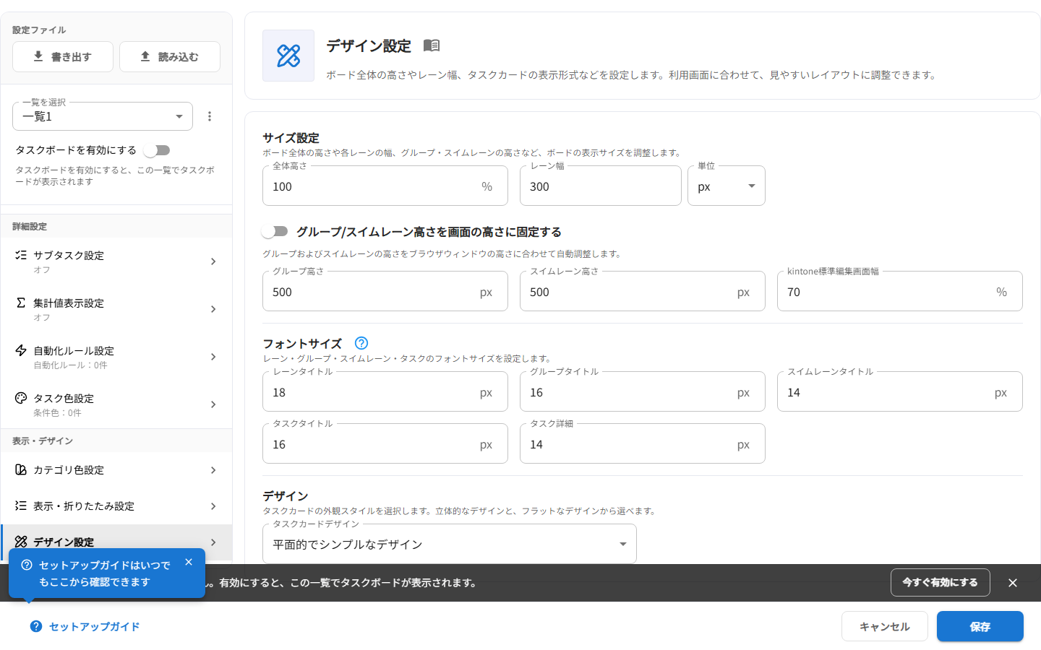This screenshot has width=1041, height=650.
Task: Close the setup guide tooltip
Action: click(x=189, y=562)
